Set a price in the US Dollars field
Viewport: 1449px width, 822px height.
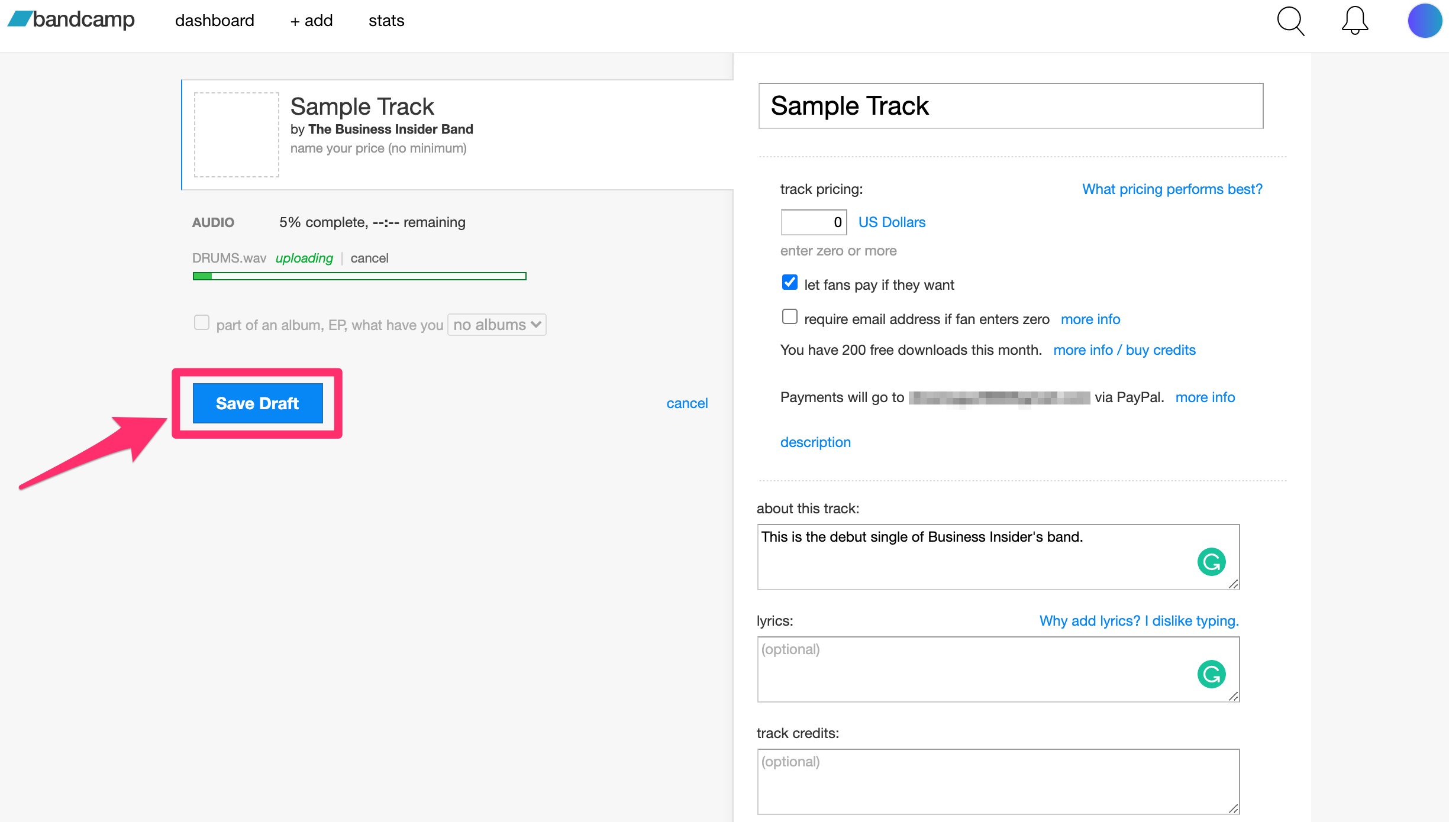813,222
